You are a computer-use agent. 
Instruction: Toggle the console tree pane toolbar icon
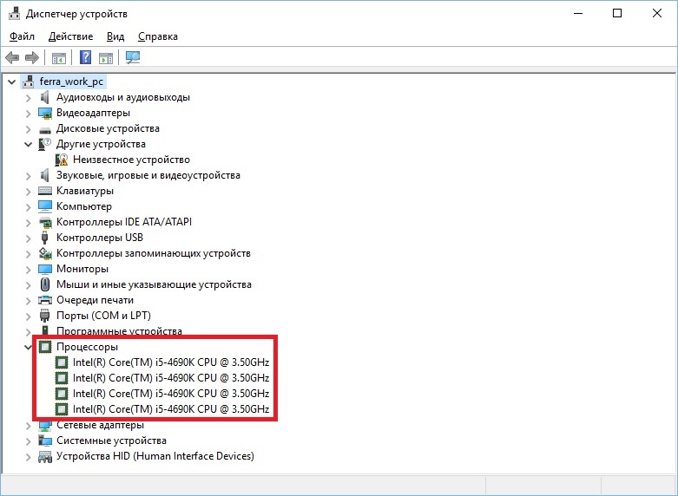pos(59,57)
